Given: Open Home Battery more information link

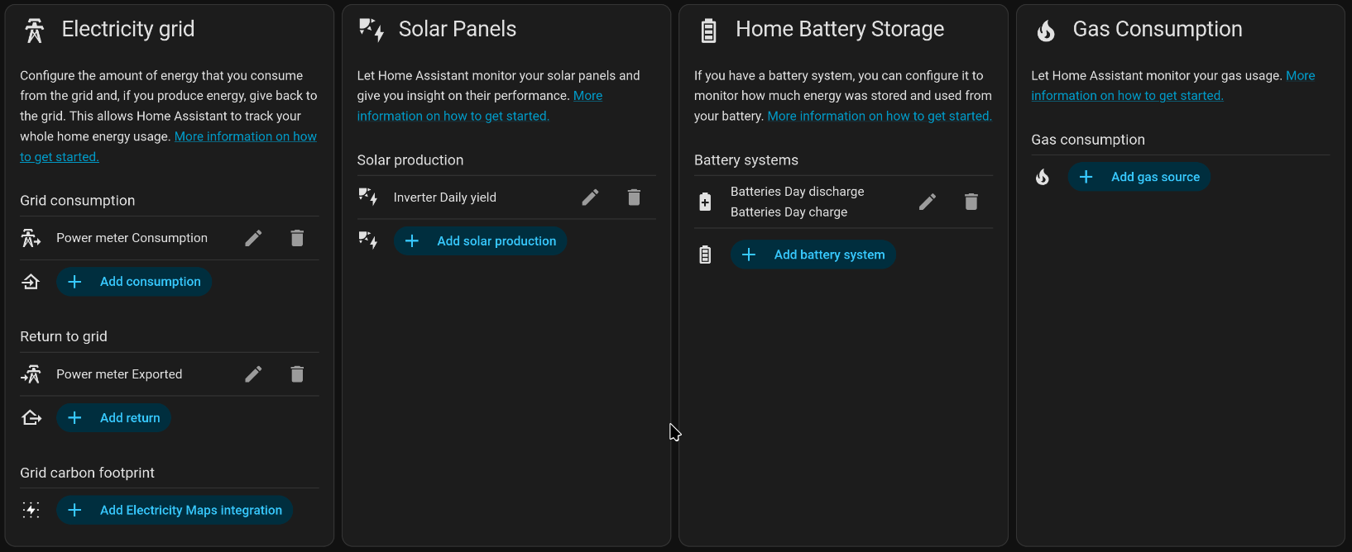Looking at the screenshot, I should click(x=879, y=117).
